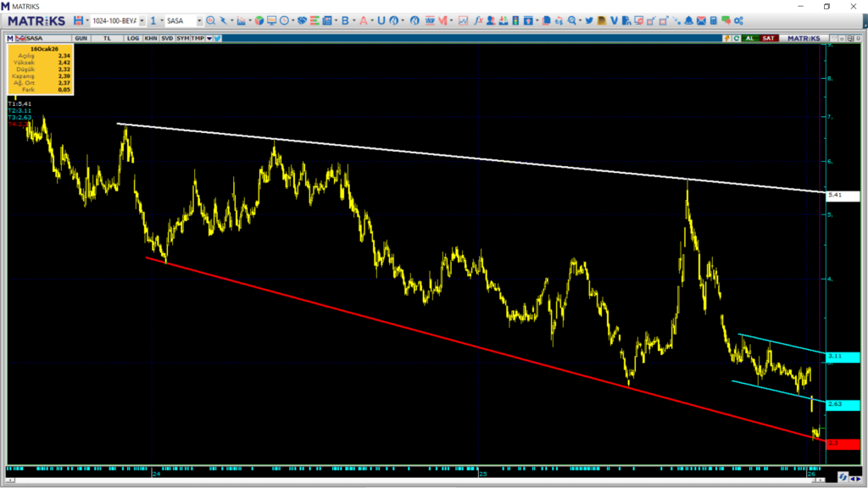Click the MATRIKS button in chart header
This screenshot has height=488, width=868.
point(804,38)
